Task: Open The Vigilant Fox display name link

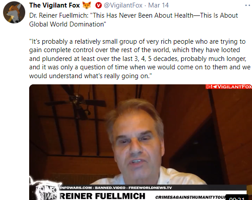Action: click(x=54, y=5)
